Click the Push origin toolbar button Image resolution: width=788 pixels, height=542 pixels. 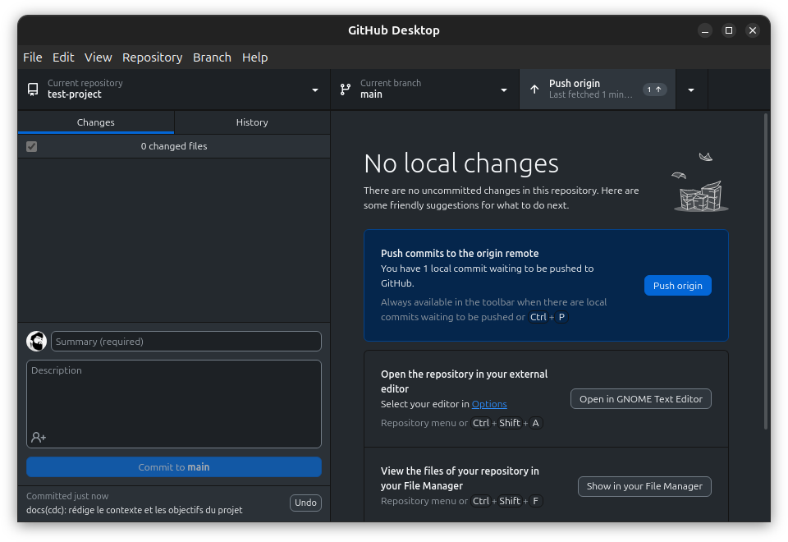pos(597,90)
